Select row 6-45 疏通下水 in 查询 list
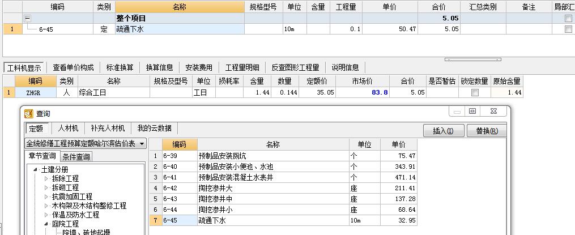Image resolution: width=575 pixels, height=235 pixels. (283, 221)
